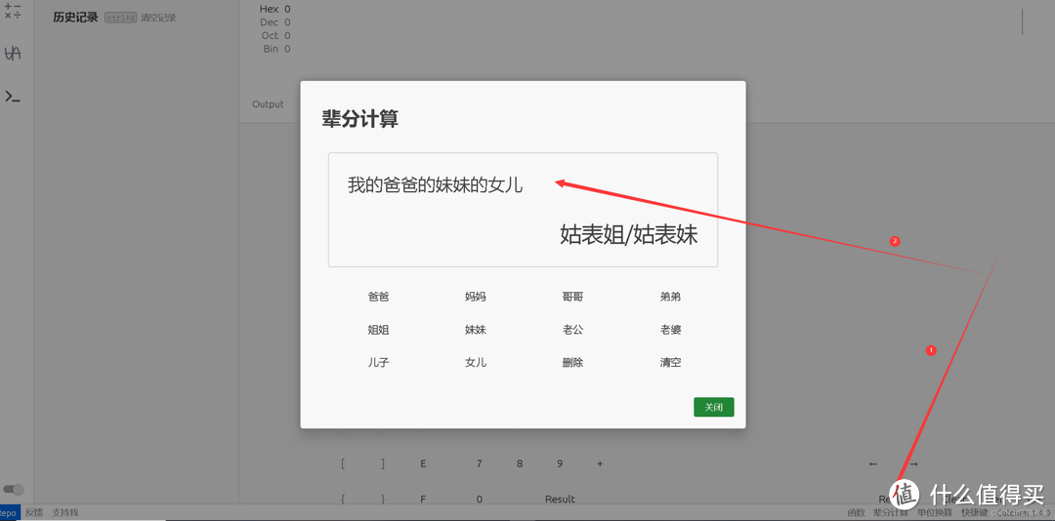
Task: Add 爸爸 to the kinship expression
Action: [x=378, y=297]
